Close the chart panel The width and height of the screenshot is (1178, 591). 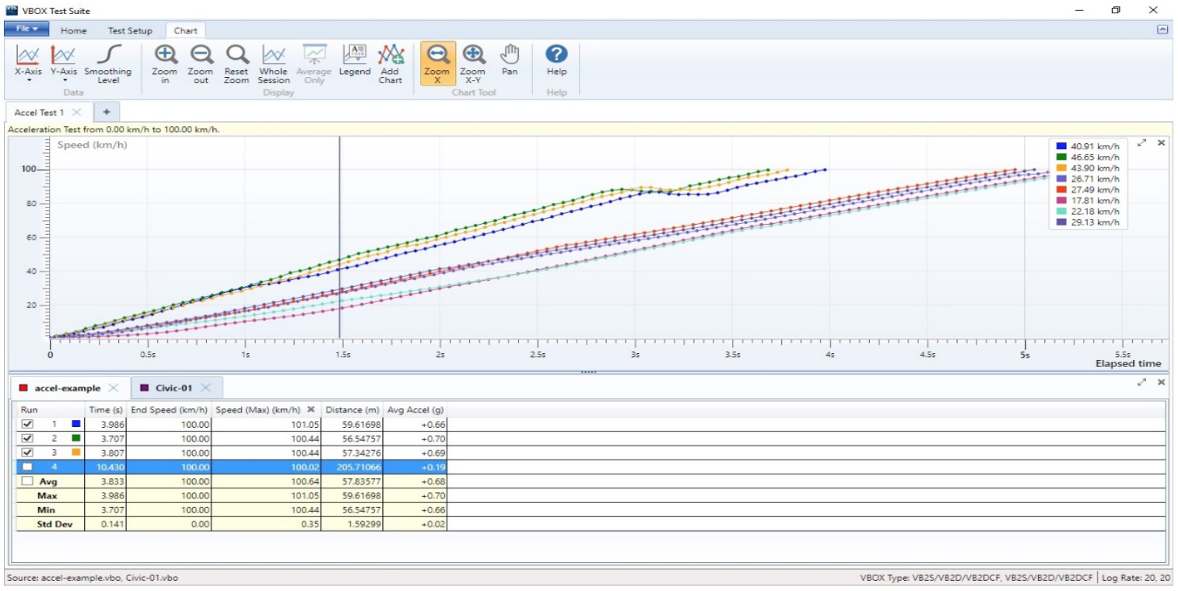point(1161,143)
